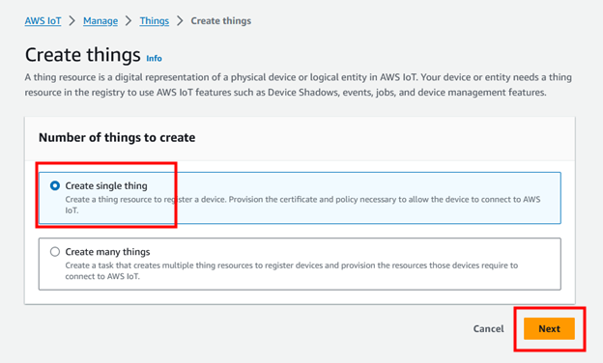This screenshot has height=363, width=603.
Task: Click the chevron after Things breadcrumb
Action: (180, 20)
